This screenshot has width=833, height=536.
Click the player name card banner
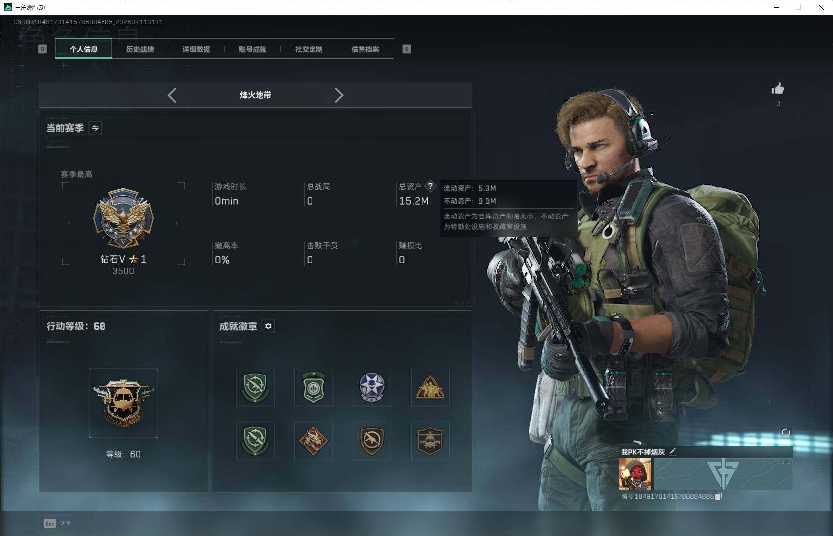723,474
